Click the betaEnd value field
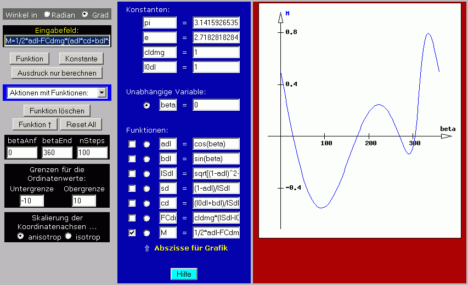The image size is (468, 285). (x=57, y=152)
